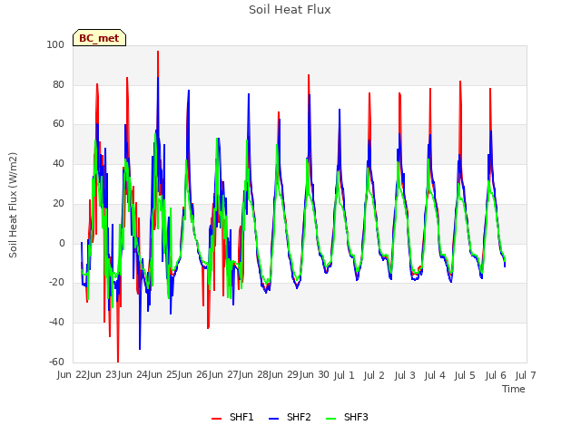
Task: Click the Jun 23 date tick label
Action: (x=102, y=375)
